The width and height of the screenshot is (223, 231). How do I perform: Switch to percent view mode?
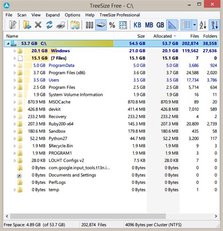[112, 25]
